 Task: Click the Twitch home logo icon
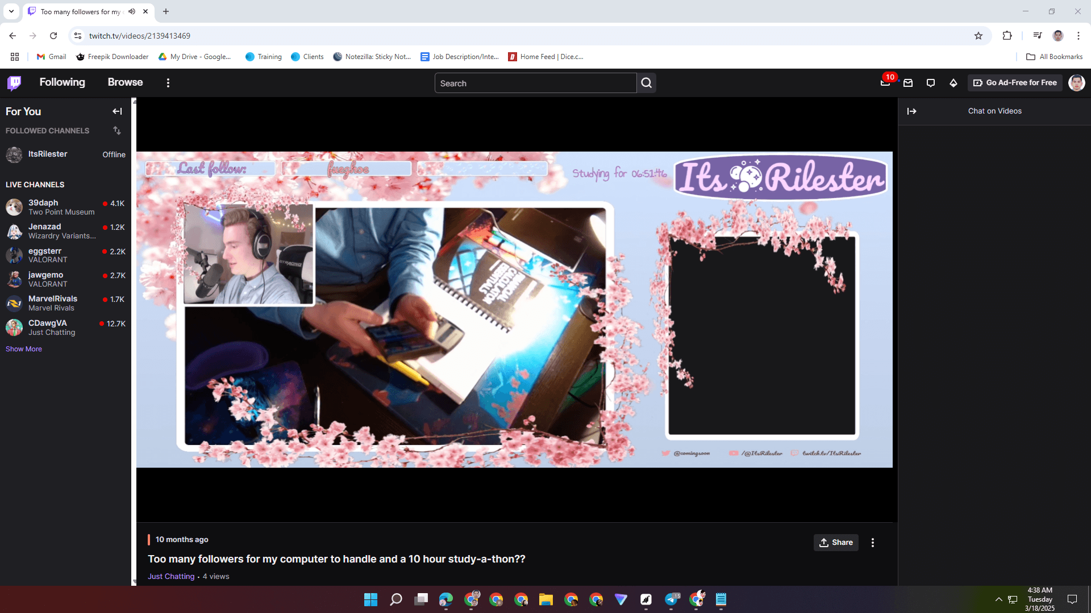[x=14, y=83]
